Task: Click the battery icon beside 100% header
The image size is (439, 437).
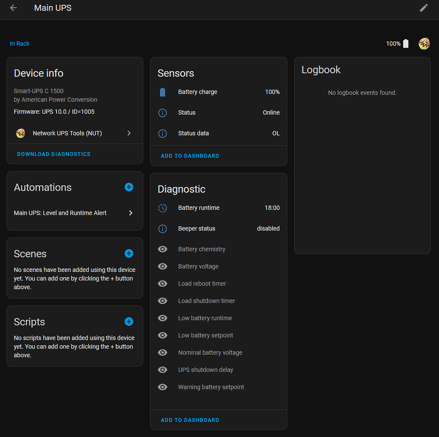Action: coord(406,44)
